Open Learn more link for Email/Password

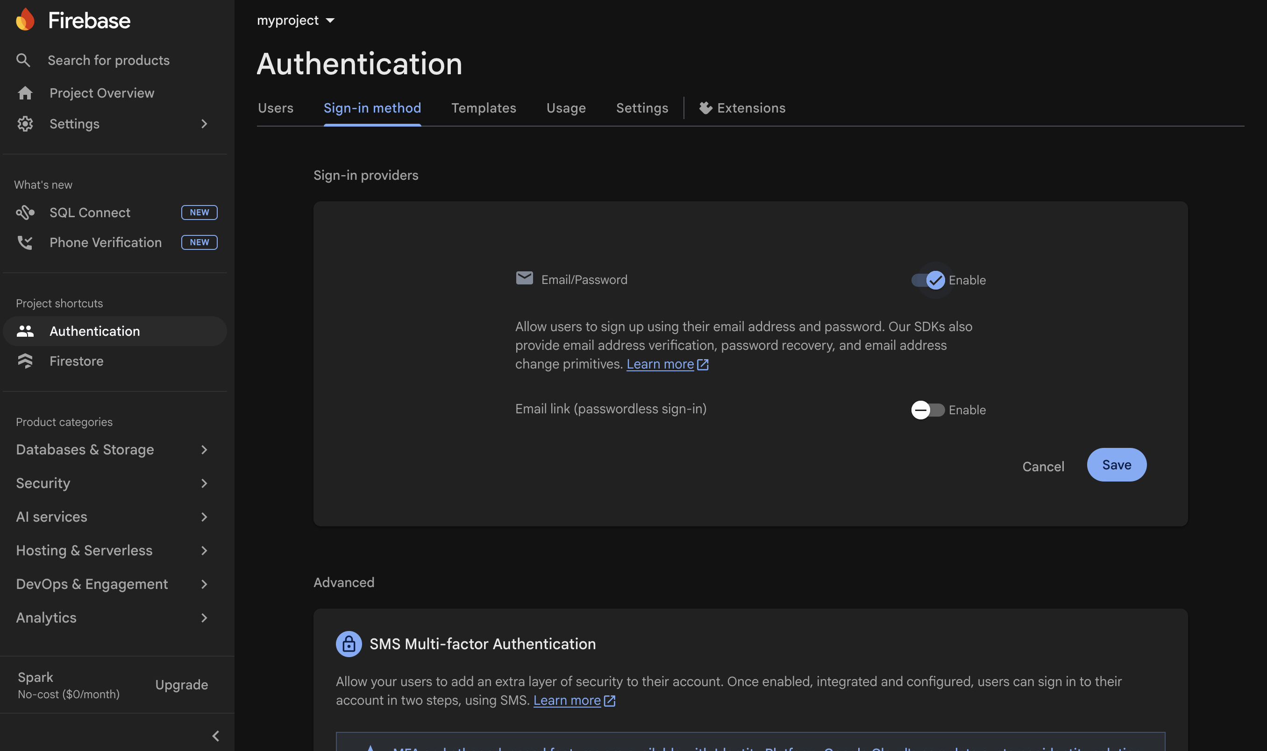660,364
